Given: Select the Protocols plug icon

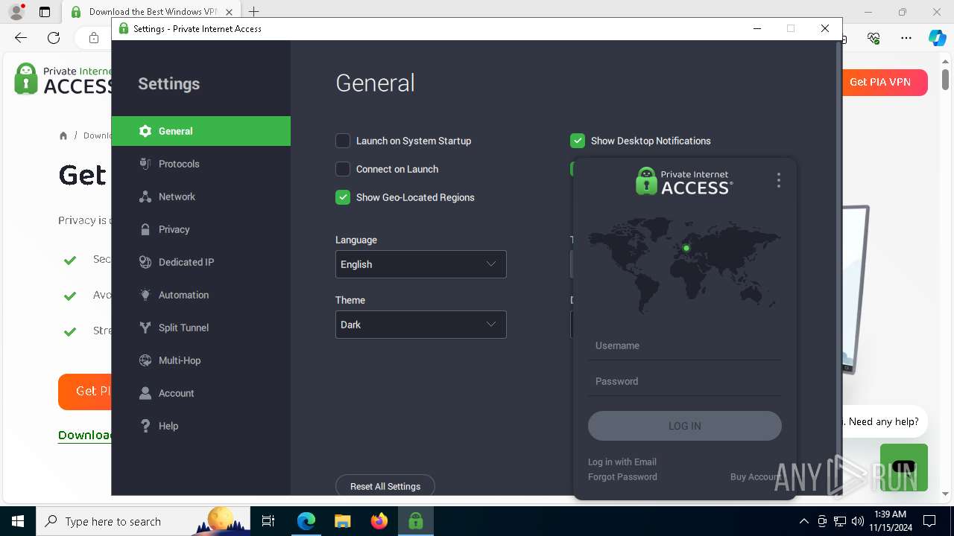Looking at the screenshot, I should [x=145, y=164].
